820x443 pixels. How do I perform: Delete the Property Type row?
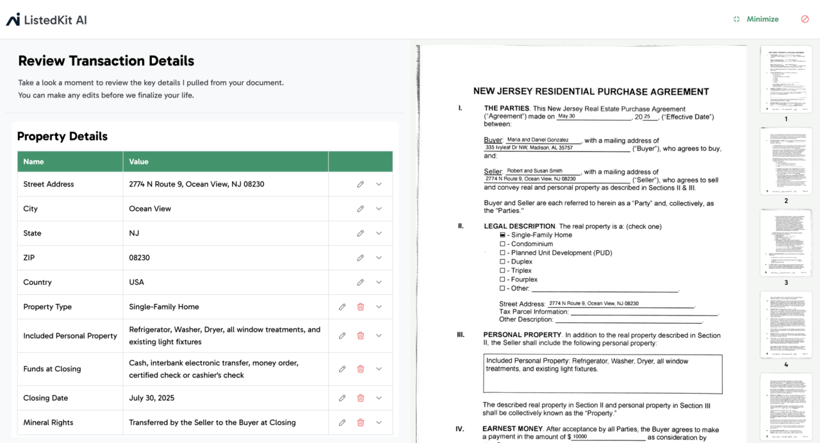click(361, 307)
